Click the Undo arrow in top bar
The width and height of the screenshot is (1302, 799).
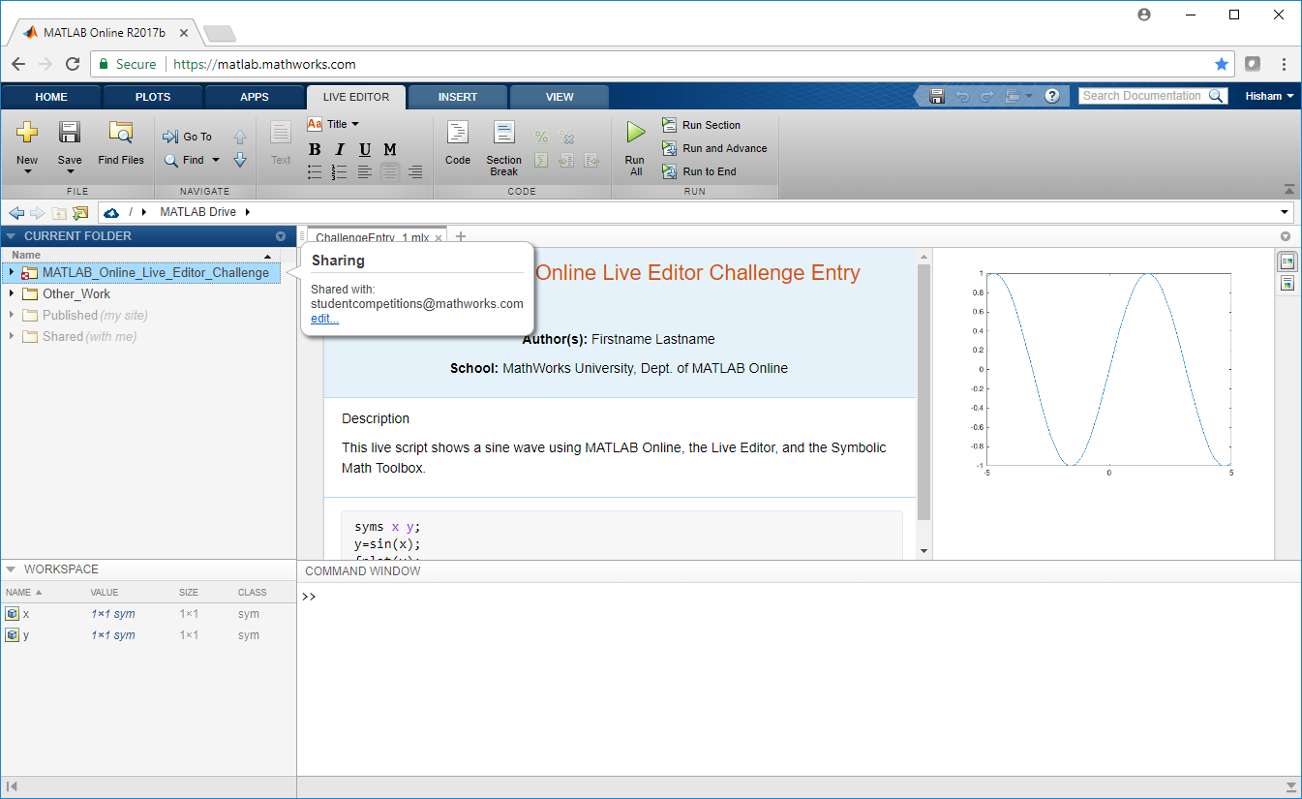click(x=962, y=96)
